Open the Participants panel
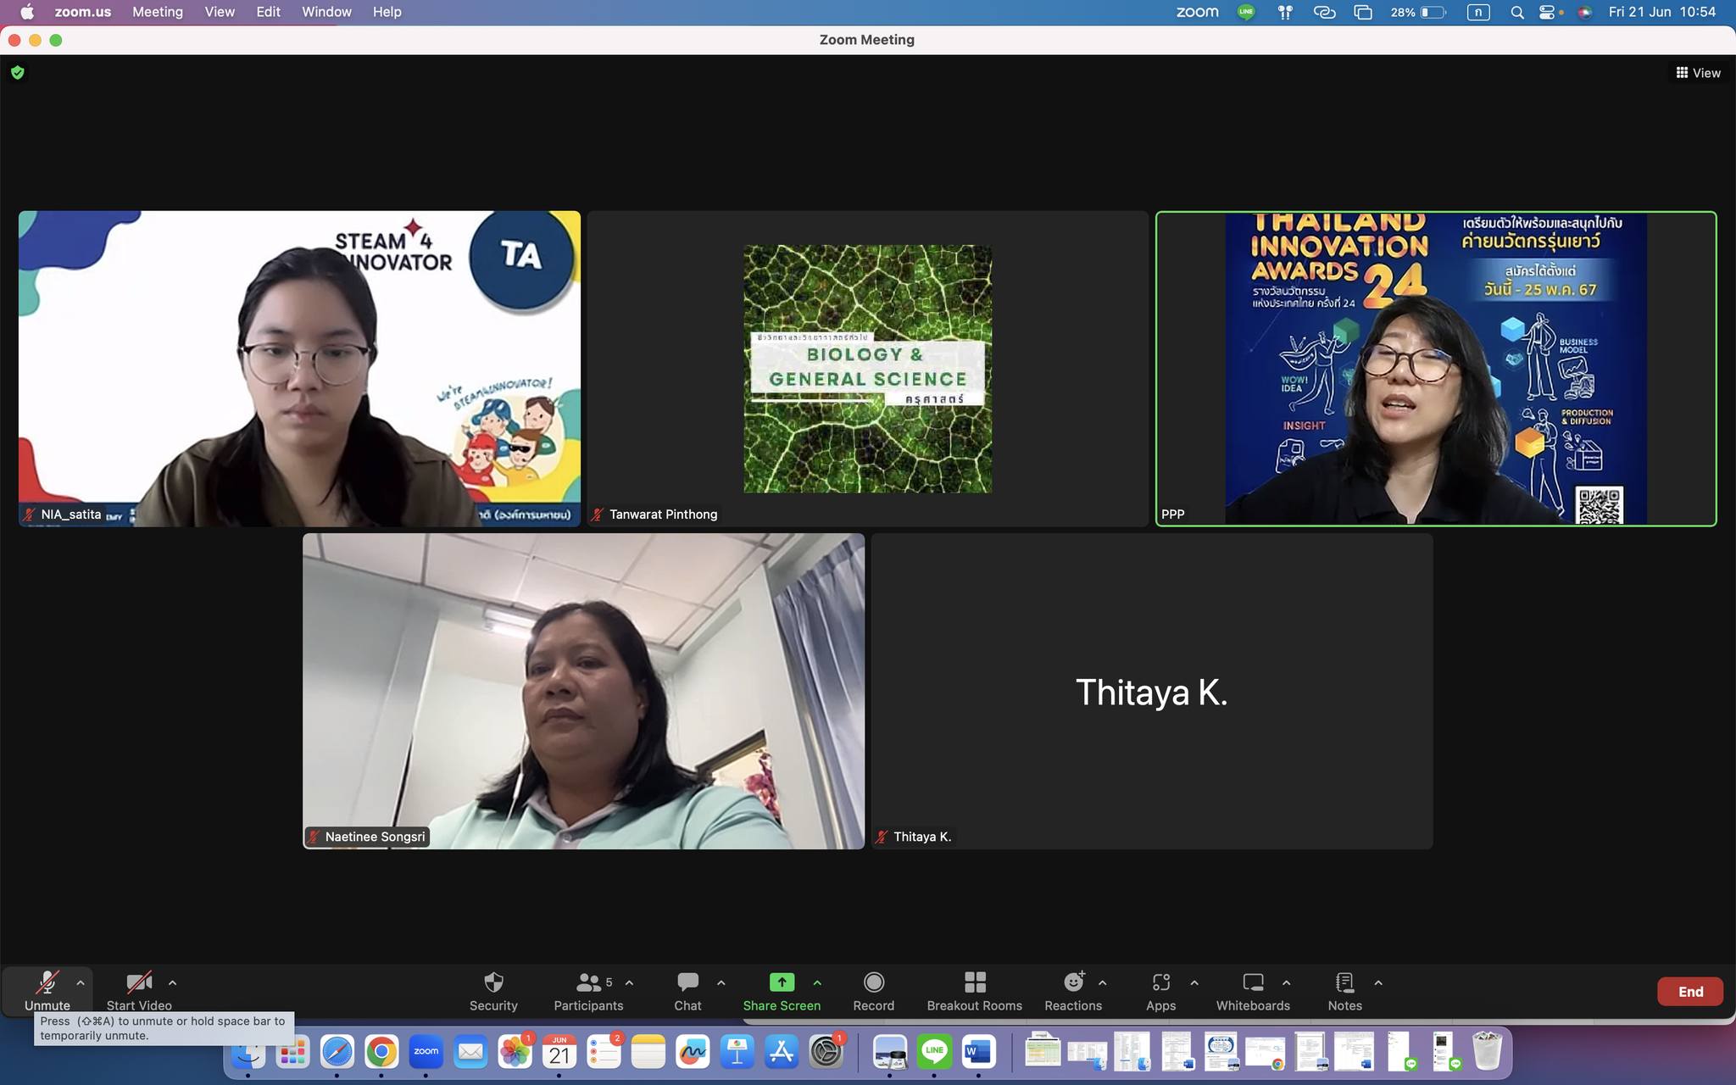Image resolution: width=1736 pixels, height=1085 pixels. point(587,982)
